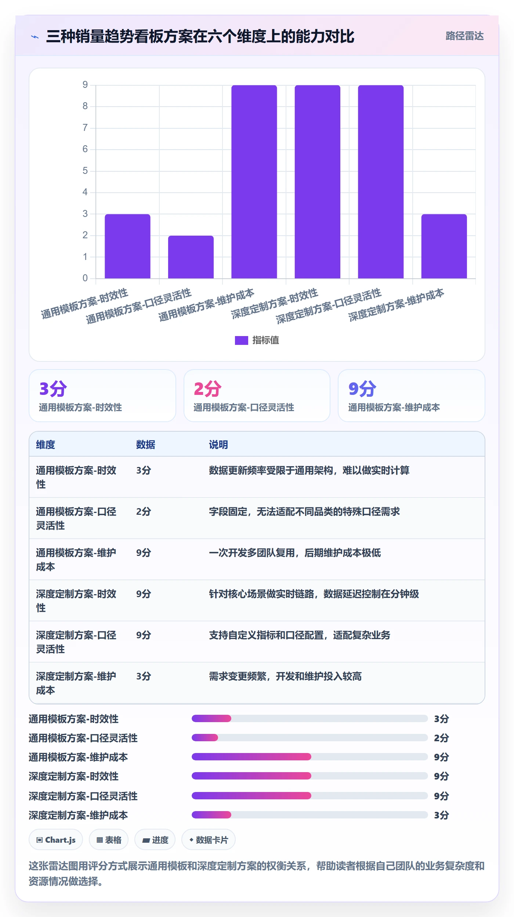
Task: Click the footer description paragraph
Action: tap(257, 874)
